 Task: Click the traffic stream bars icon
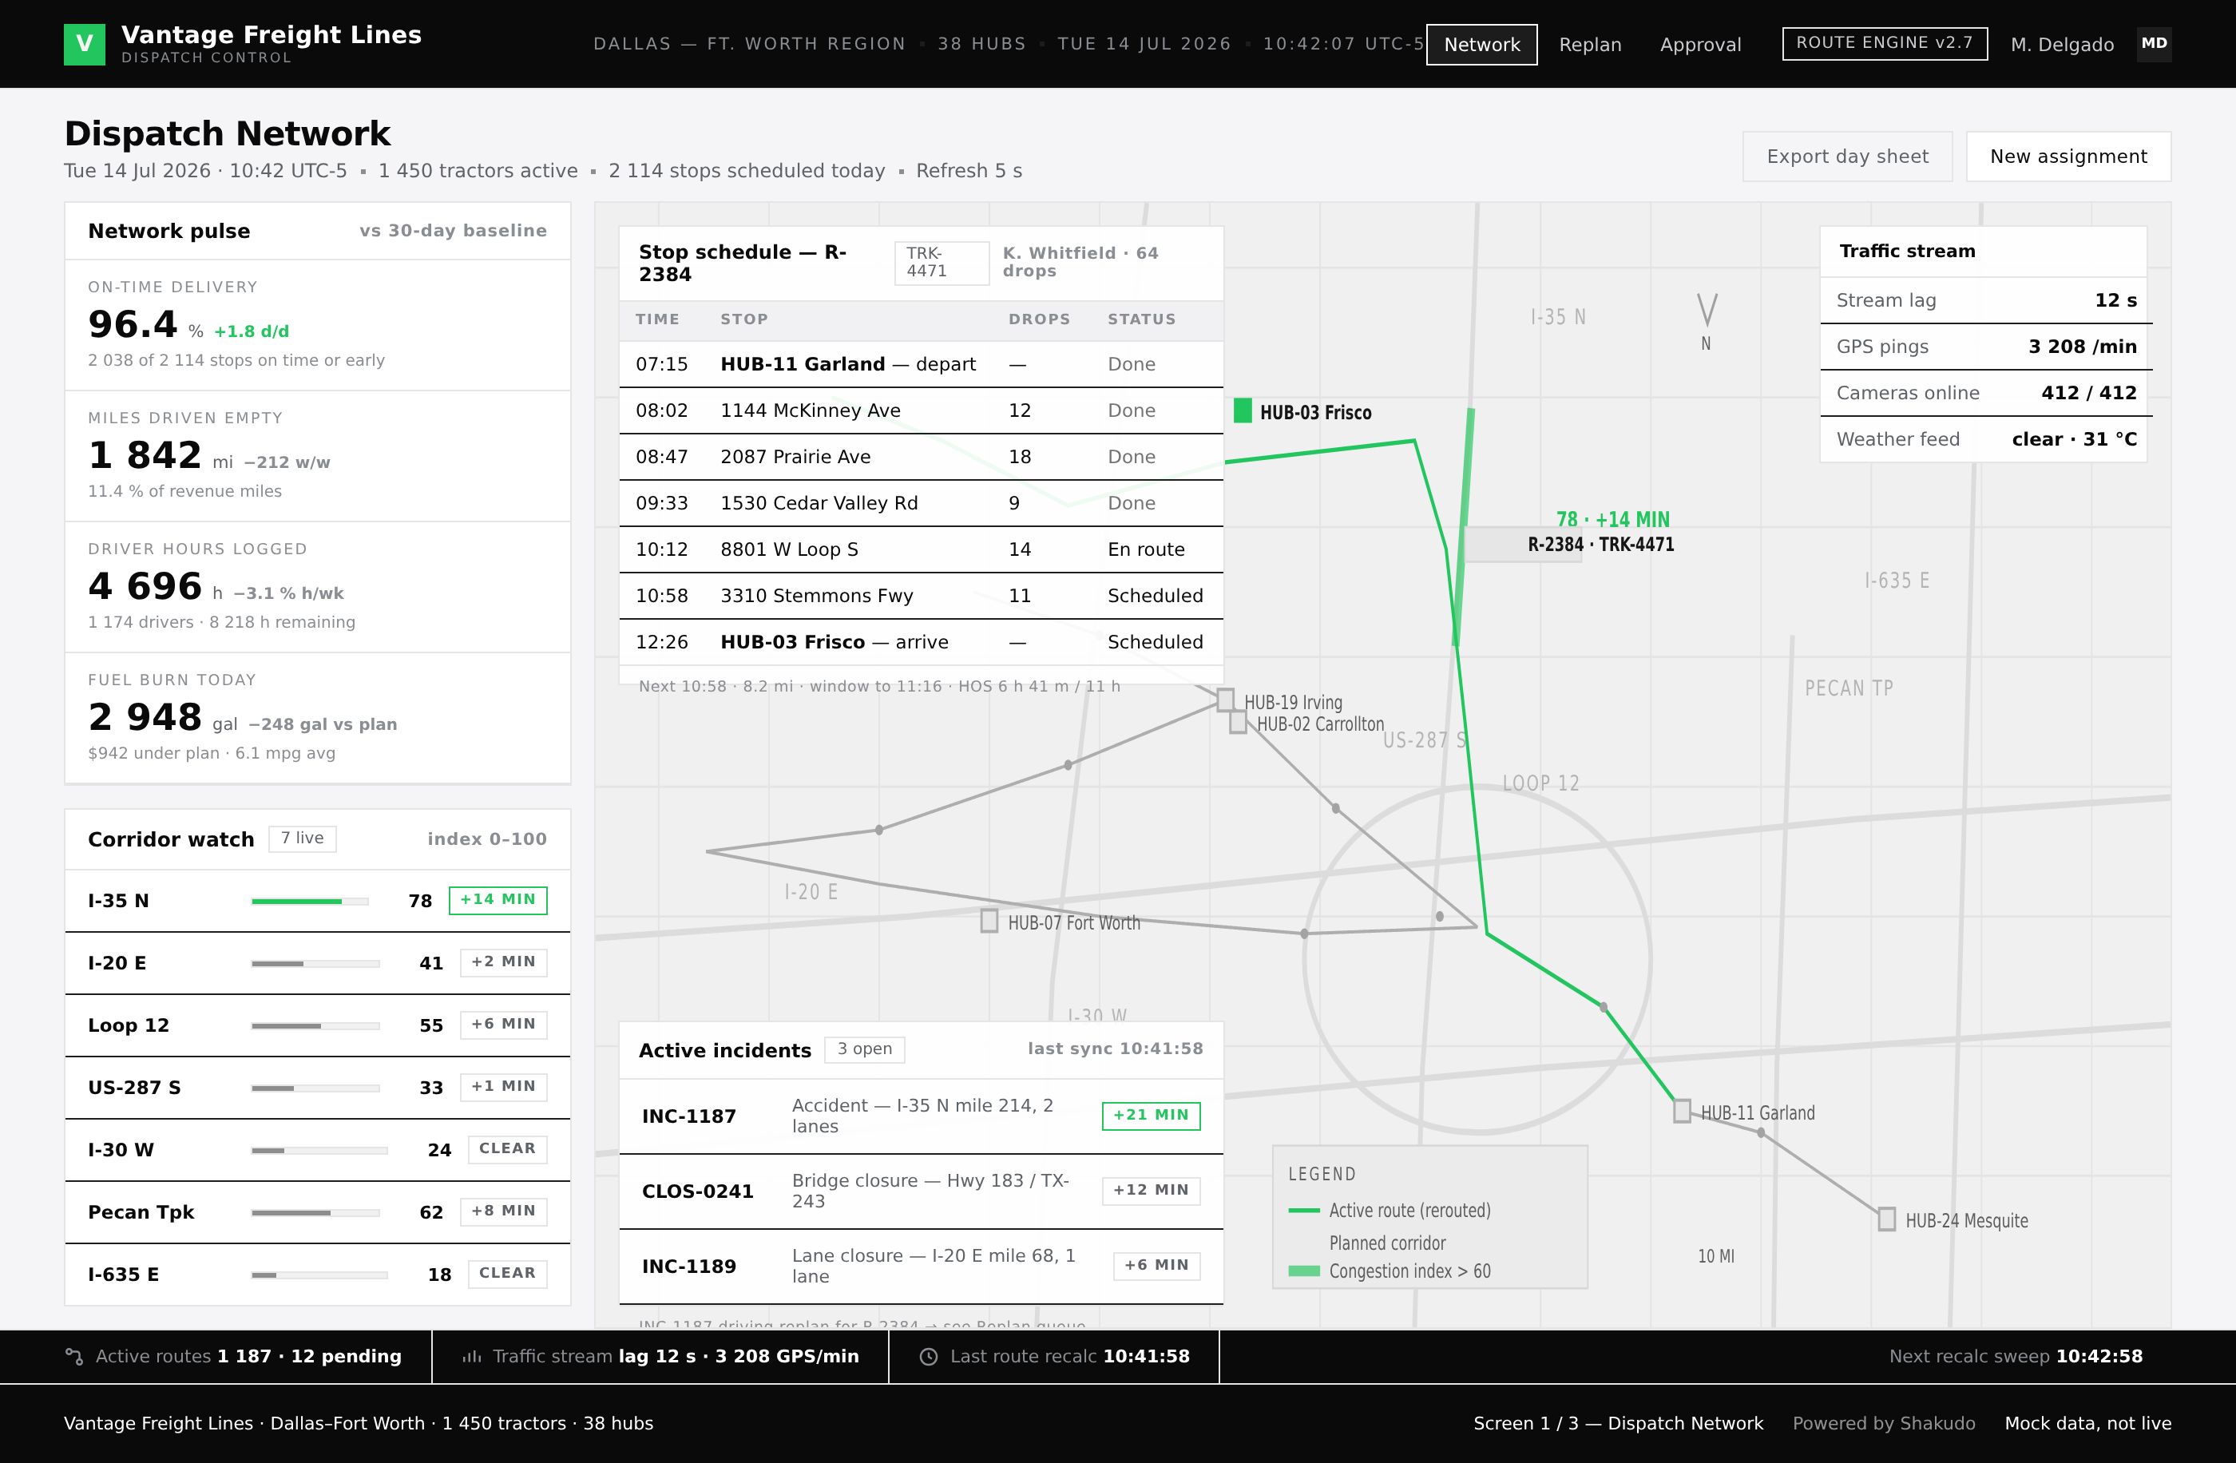472,1356
